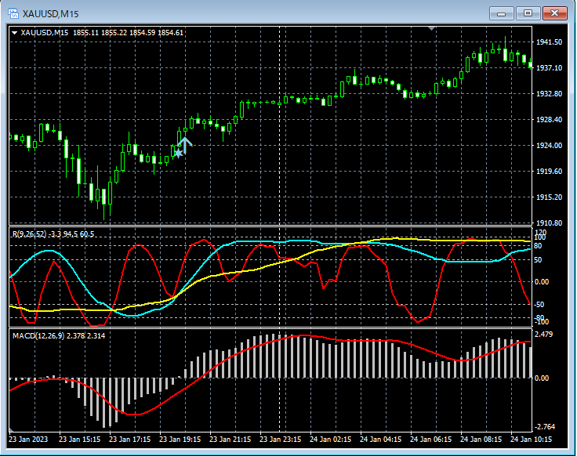This screenshot has width=577, height=456.
Task: Open the triangle dropdown beside XAUUSD,M15 label
Action: [14, 33]
